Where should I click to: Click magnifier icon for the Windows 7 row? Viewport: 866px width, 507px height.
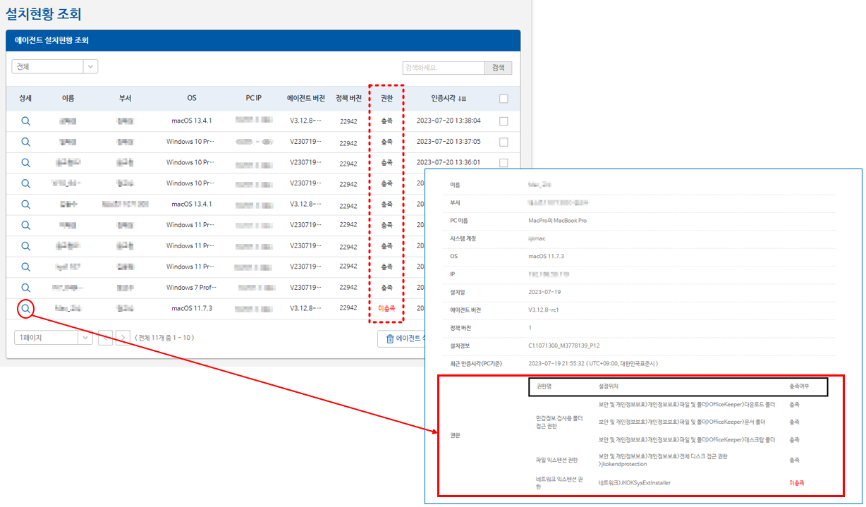click(25, 288)
